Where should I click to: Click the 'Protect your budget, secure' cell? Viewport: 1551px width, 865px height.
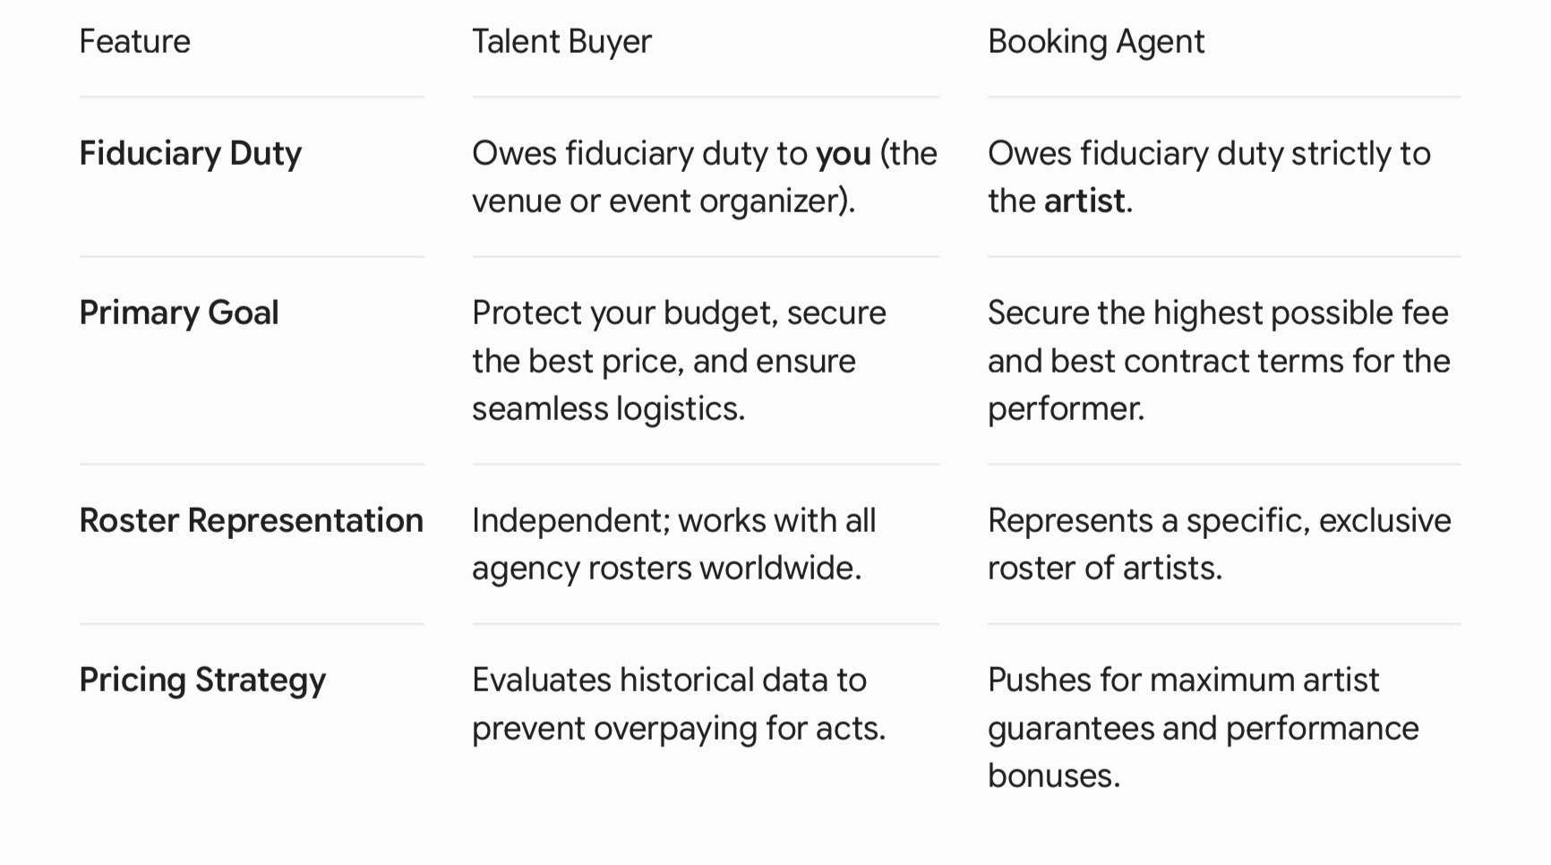679,360
